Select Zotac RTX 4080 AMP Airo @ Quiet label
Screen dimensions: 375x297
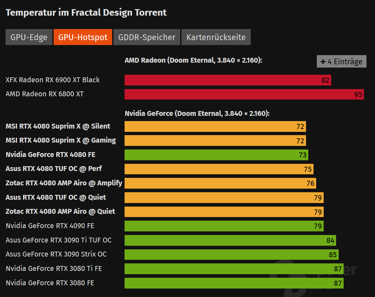[60, 211]
